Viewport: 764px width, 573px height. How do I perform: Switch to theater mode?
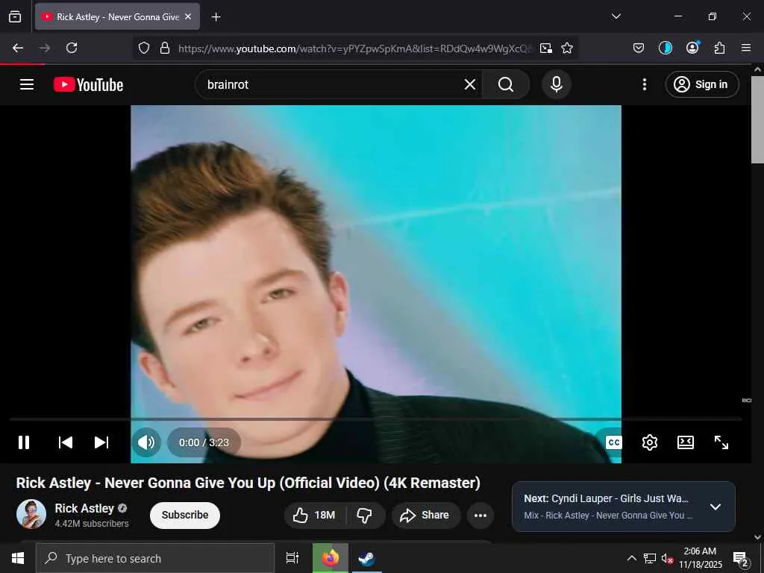pos(686,442)
